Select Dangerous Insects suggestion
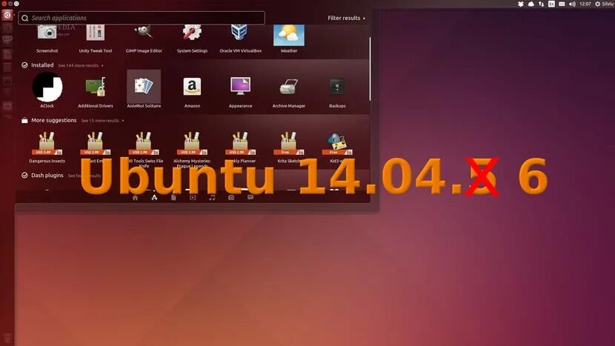The width and height of the screenshot is (615, 346). (47, 147)
